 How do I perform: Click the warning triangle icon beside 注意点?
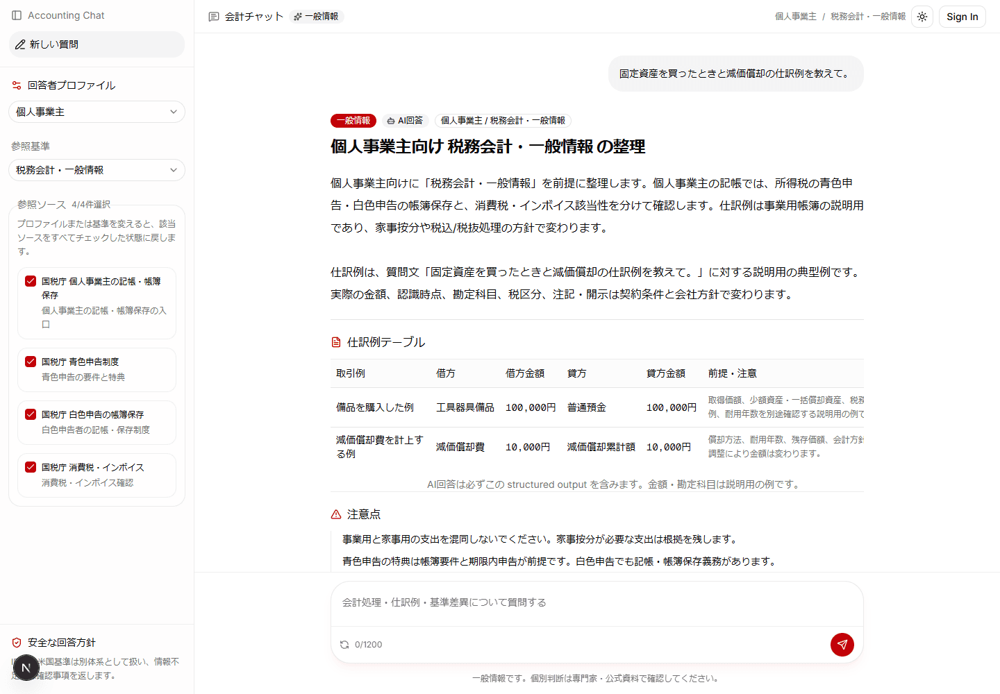tap(336, 514)
